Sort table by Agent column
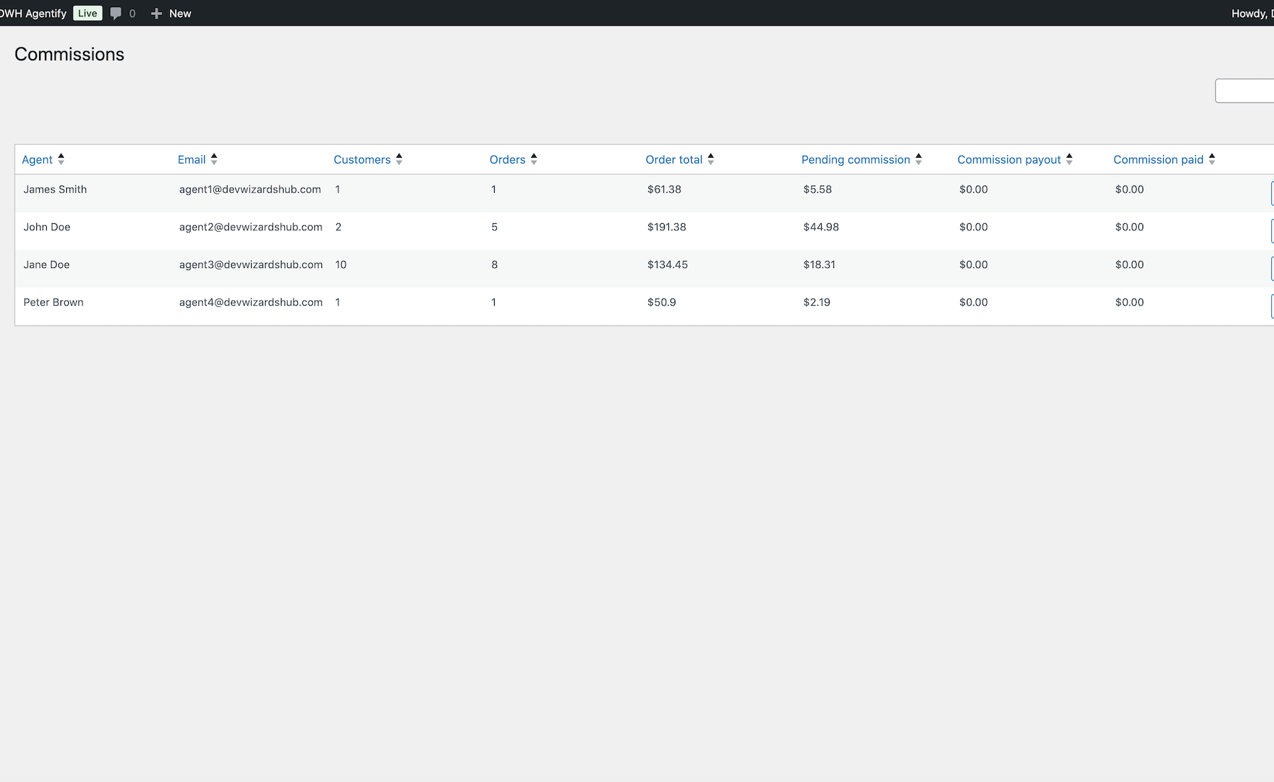1274x782 pixels. click(37, 160)
